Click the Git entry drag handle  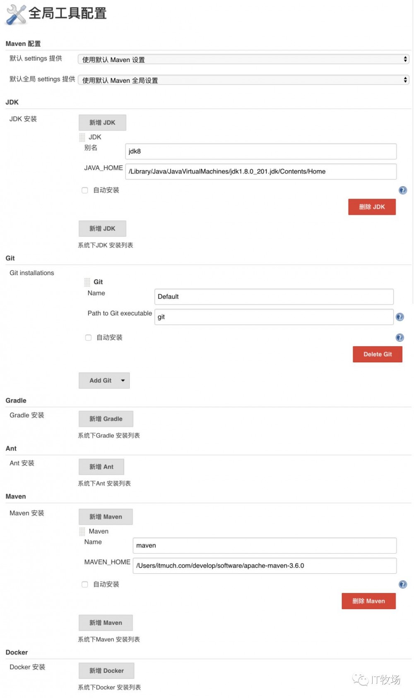(x=87, y=282)
